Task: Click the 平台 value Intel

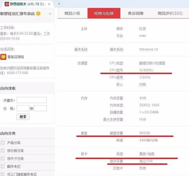Action: 143,36
